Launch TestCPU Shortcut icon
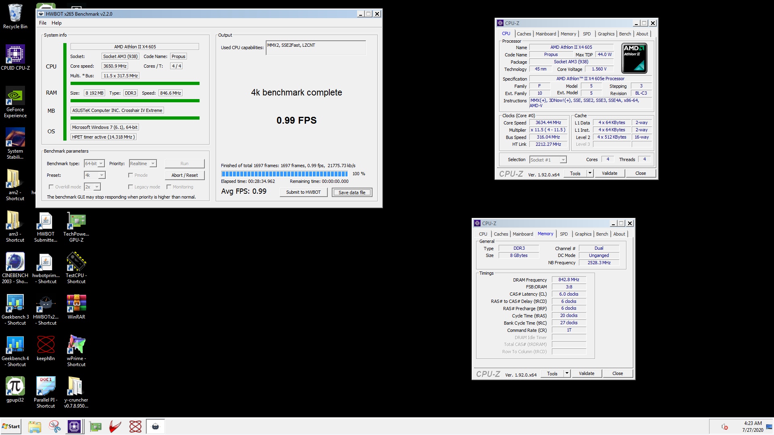This screenshot has height=435, width=774. pyautogui.click(x=76, y=268)
